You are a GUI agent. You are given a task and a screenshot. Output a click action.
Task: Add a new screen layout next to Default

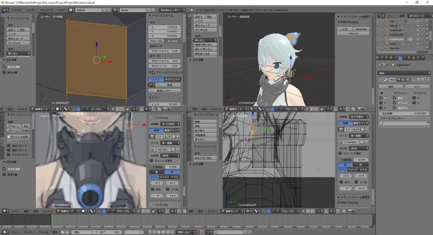104,10
